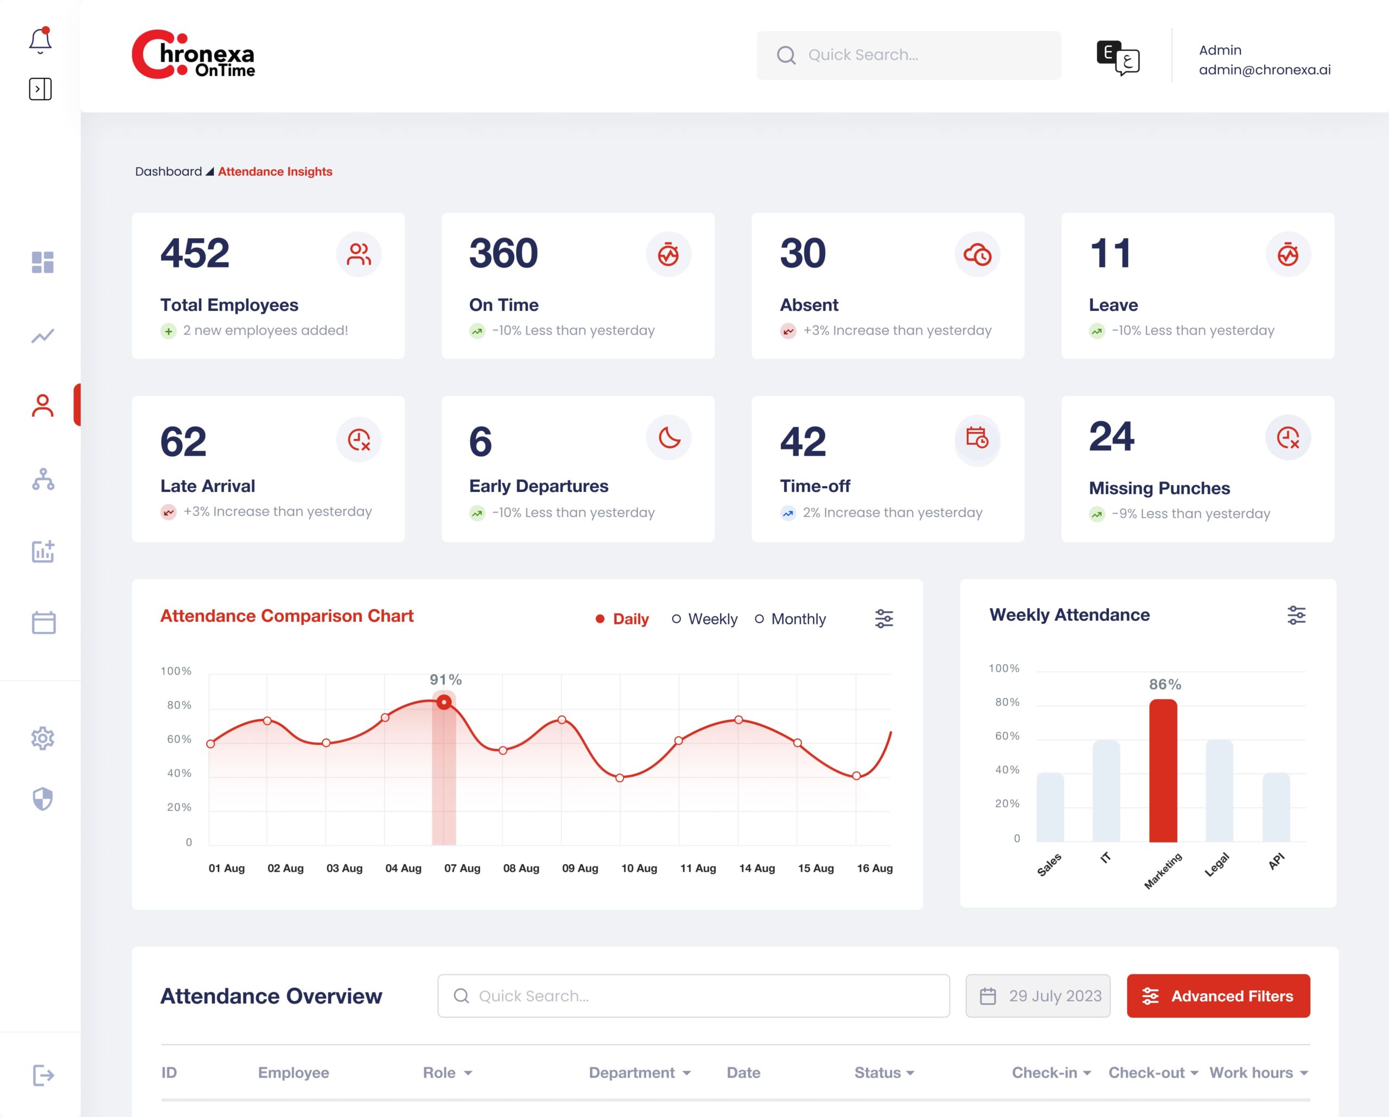Click the Dashboard breadcrumb link
This screenshot has height=1117, width=1389.
(168, 171)
